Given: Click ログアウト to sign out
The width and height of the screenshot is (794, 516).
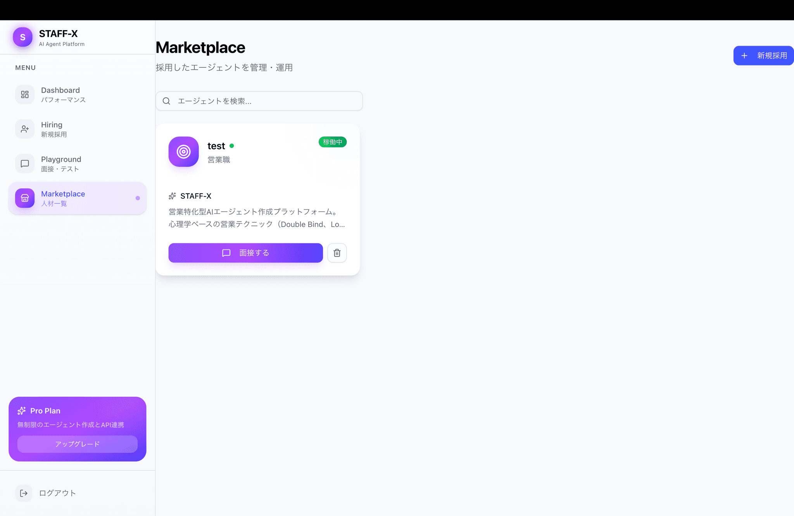Looking at the screenshot, I should [x=57, y=493].
